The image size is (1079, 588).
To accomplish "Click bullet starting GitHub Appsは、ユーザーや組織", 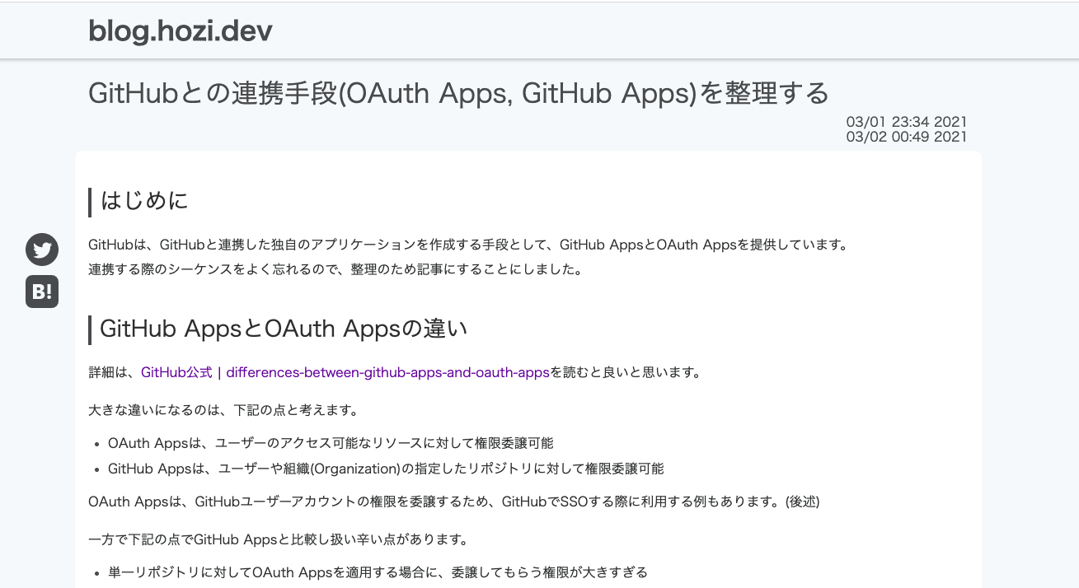I will click(386, 469).
